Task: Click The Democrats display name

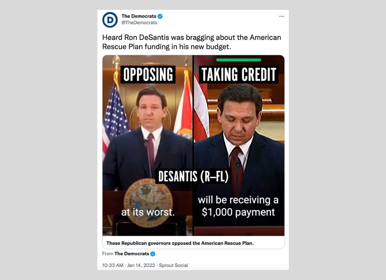Action: click(x=139, y=16)
